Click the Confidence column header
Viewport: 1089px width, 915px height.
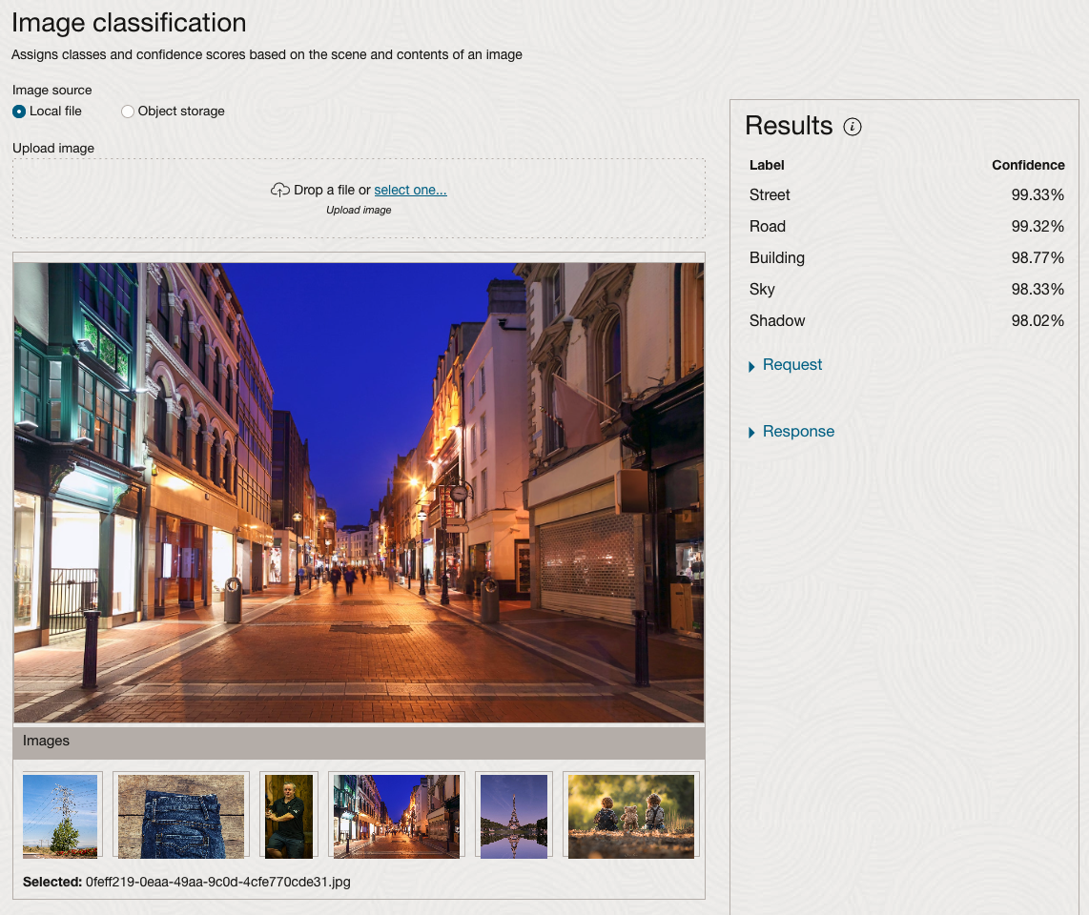click(1027, 165)
